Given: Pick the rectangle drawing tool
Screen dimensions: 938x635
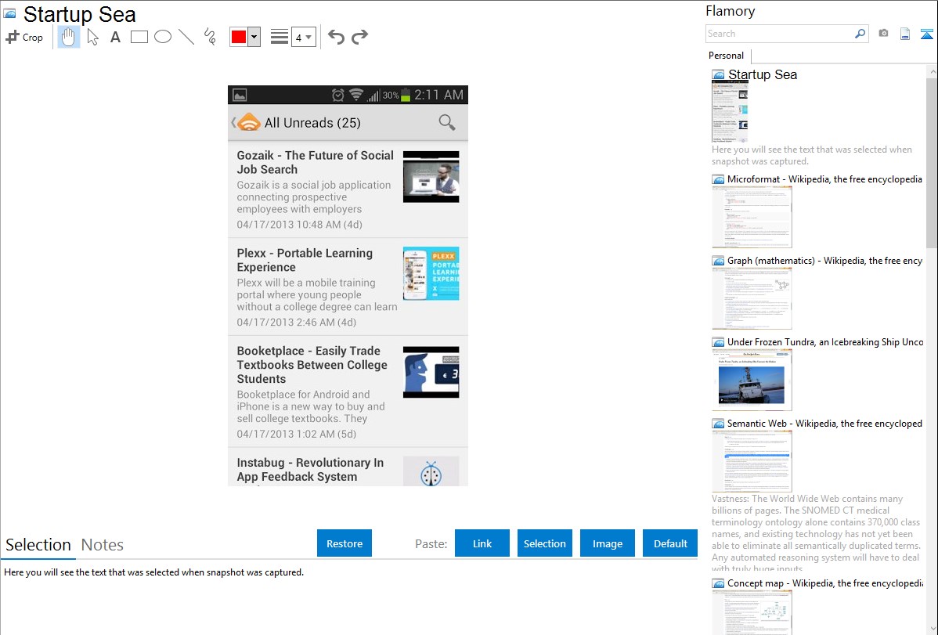Looking at the screenshot, I should click(x=139, y=37).
